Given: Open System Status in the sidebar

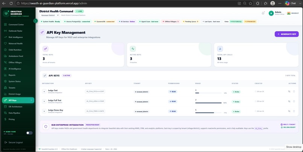Looking at the screenshot, I should click(15, 81).
